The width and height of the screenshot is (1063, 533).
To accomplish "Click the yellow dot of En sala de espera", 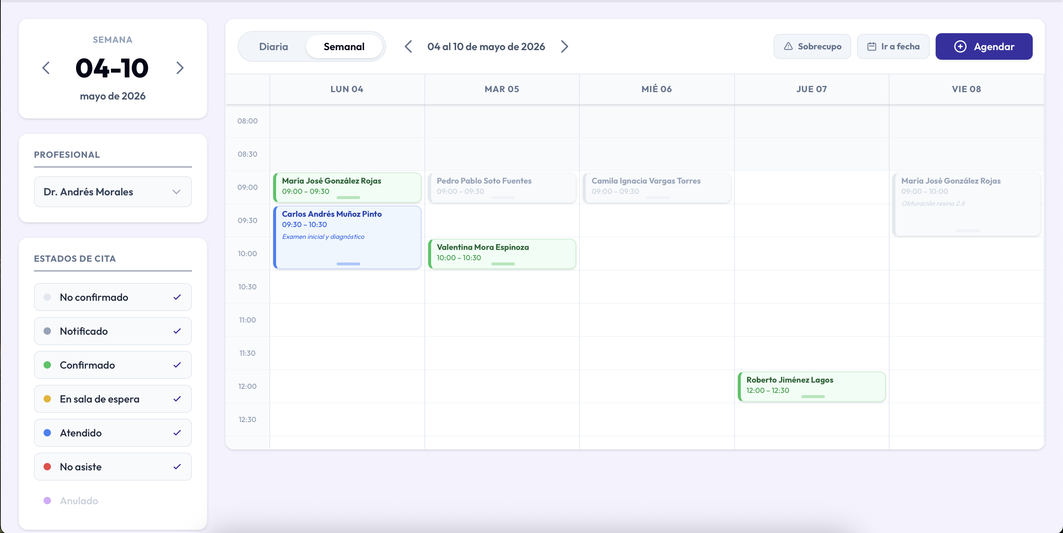I will (48, 399).
